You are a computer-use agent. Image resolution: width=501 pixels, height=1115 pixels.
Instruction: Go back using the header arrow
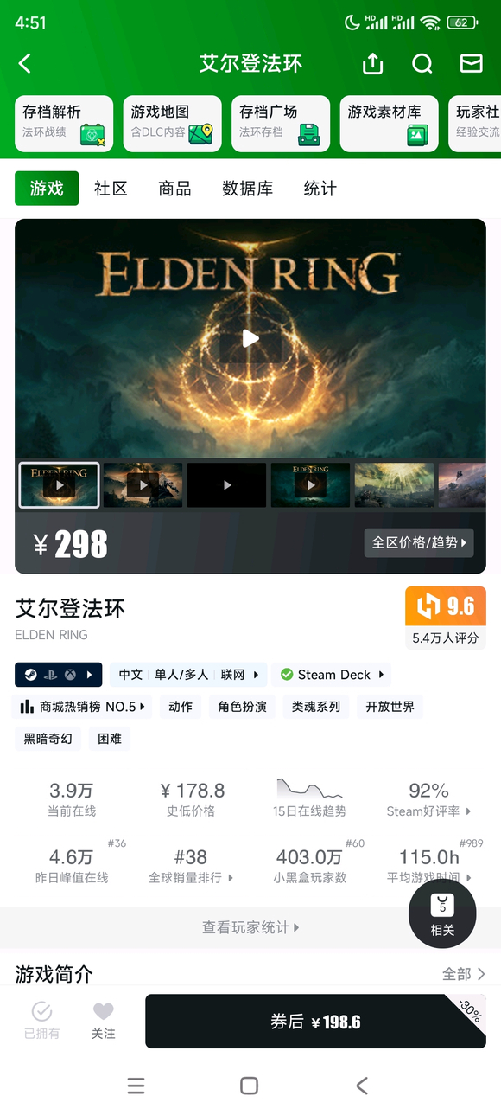click(x=25, y=63)
